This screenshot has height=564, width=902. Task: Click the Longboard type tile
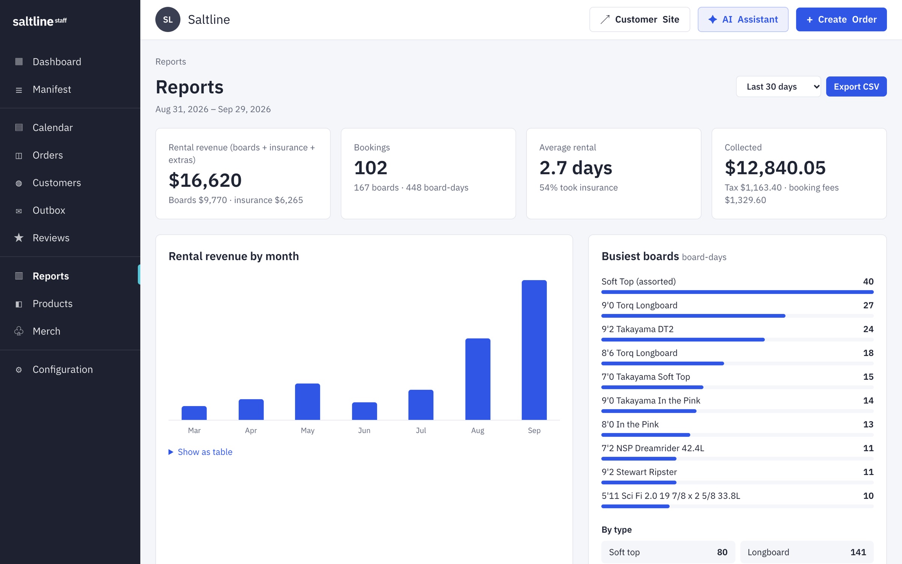point(807,552)
